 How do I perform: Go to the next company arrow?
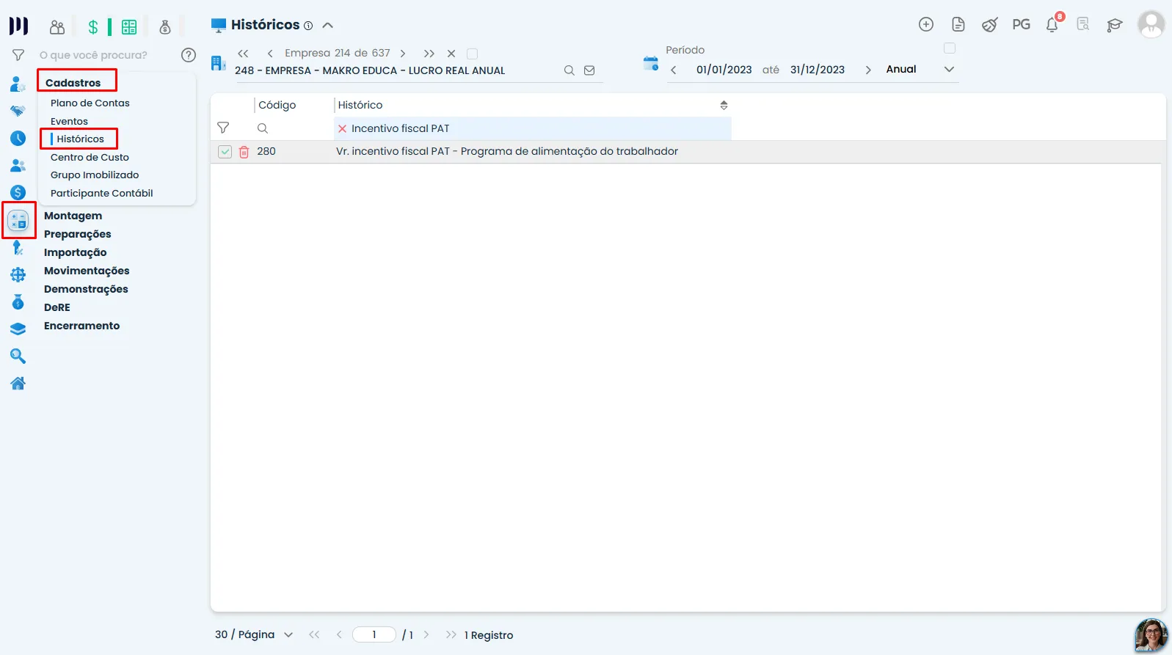[x=403, y=54]
